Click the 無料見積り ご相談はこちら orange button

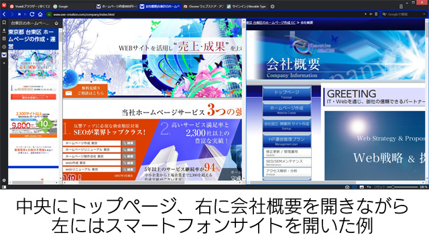pyautogui.click(x=85, y=91)
